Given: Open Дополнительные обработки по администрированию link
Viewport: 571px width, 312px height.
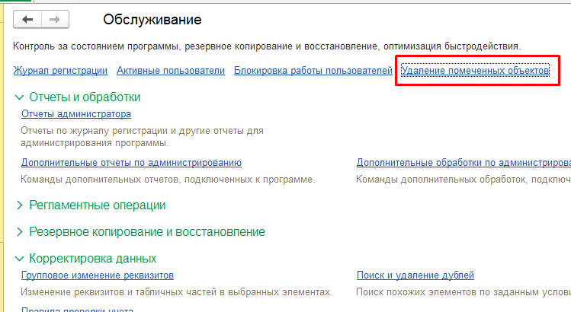Looking at the screenshot, I should (464, 163).
